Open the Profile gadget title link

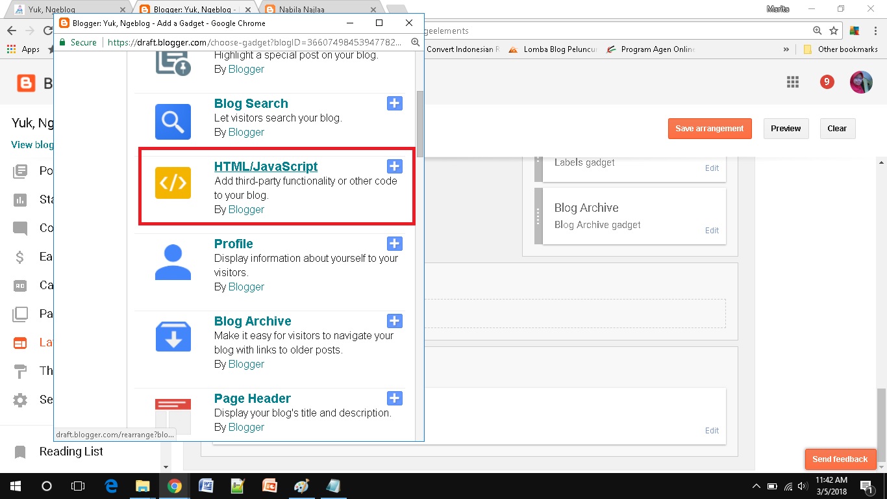point(234,244)
